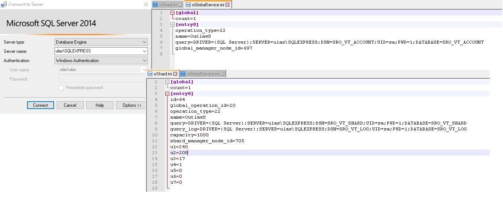This screenshot has height=211, width=503.
Task: Click the Password input field
Action: 103,79
